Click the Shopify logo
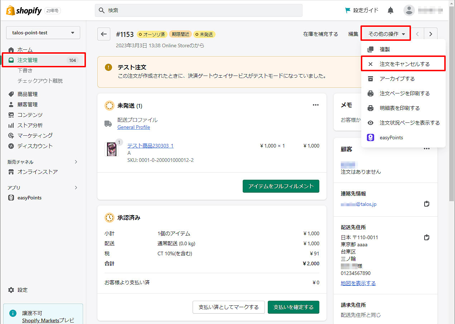Screen dimensions: 455x324 point(24,10)
